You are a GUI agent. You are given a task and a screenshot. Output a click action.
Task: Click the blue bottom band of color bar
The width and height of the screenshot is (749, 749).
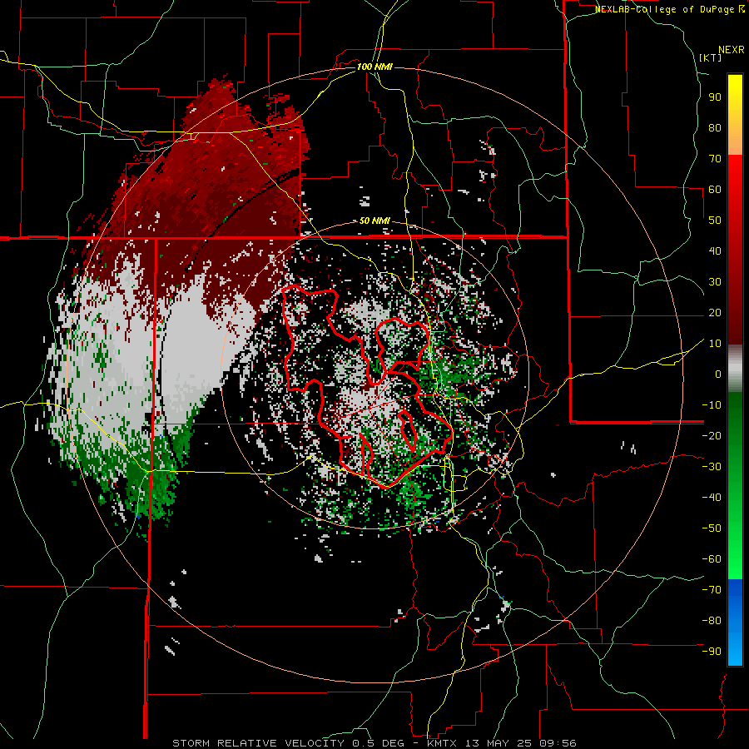pos(735,622)
